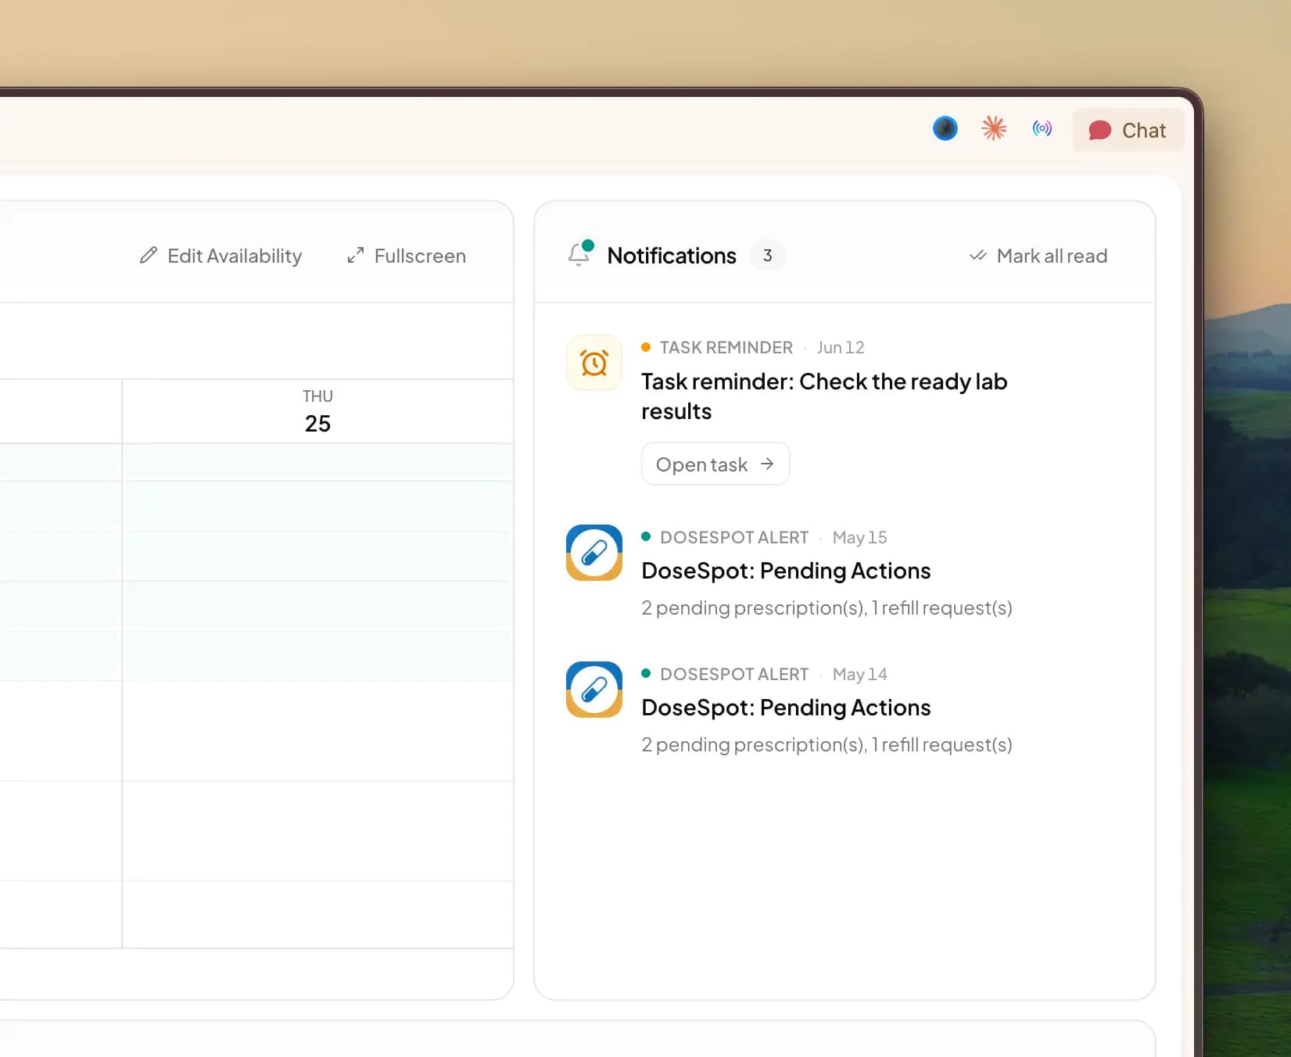
Task: Select the THU 25 calendar day header
Action: coord(317,411)
